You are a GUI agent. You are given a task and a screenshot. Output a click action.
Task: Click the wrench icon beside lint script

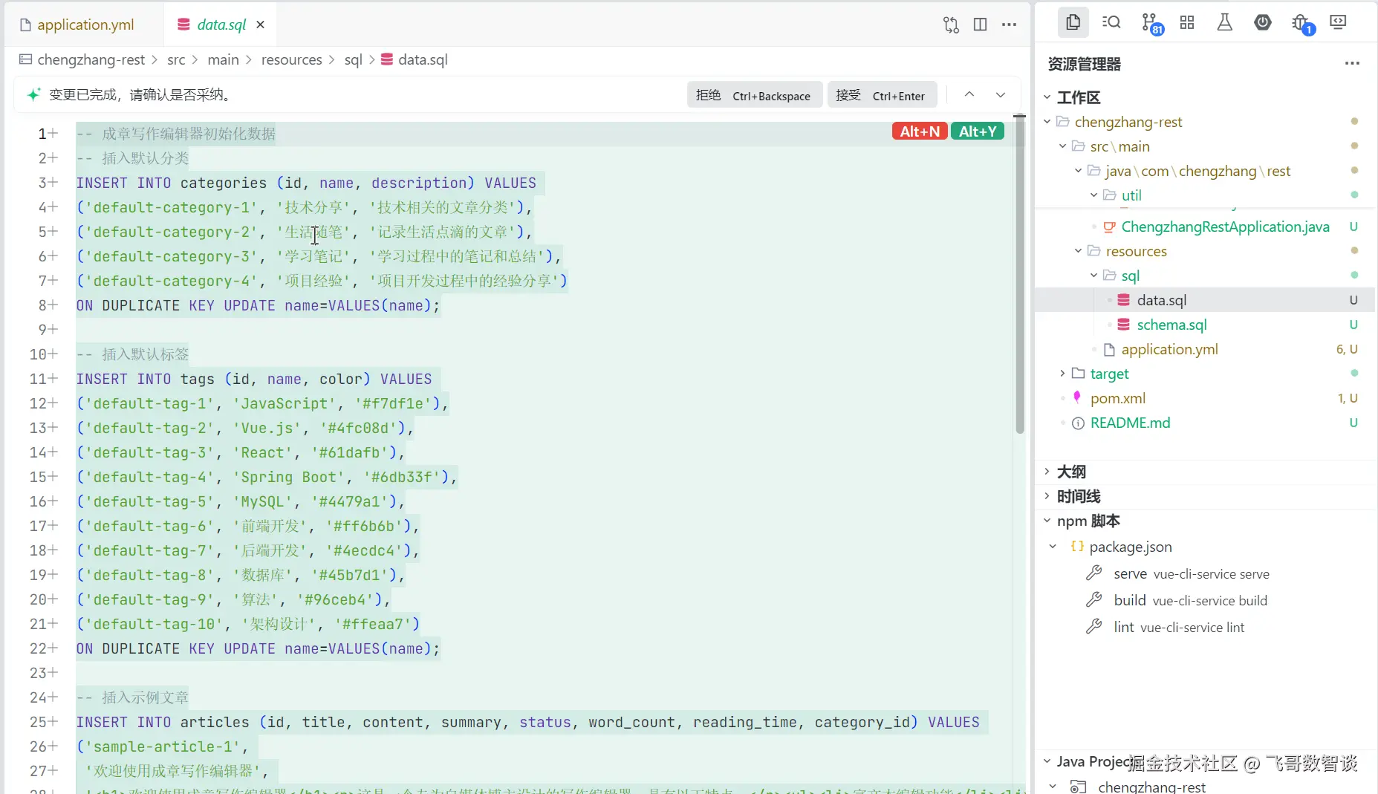(1093, 627)
